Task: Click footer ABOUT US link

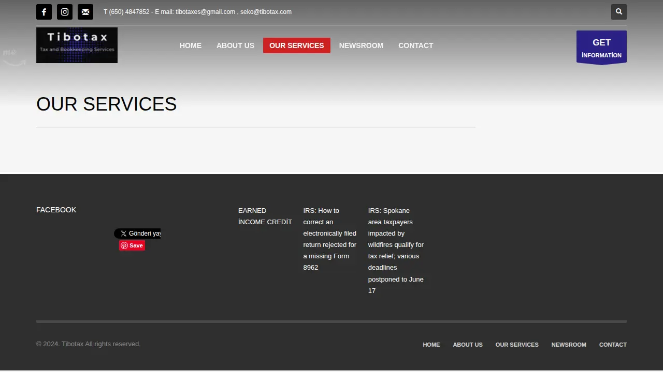Action: tap(468, 345)
